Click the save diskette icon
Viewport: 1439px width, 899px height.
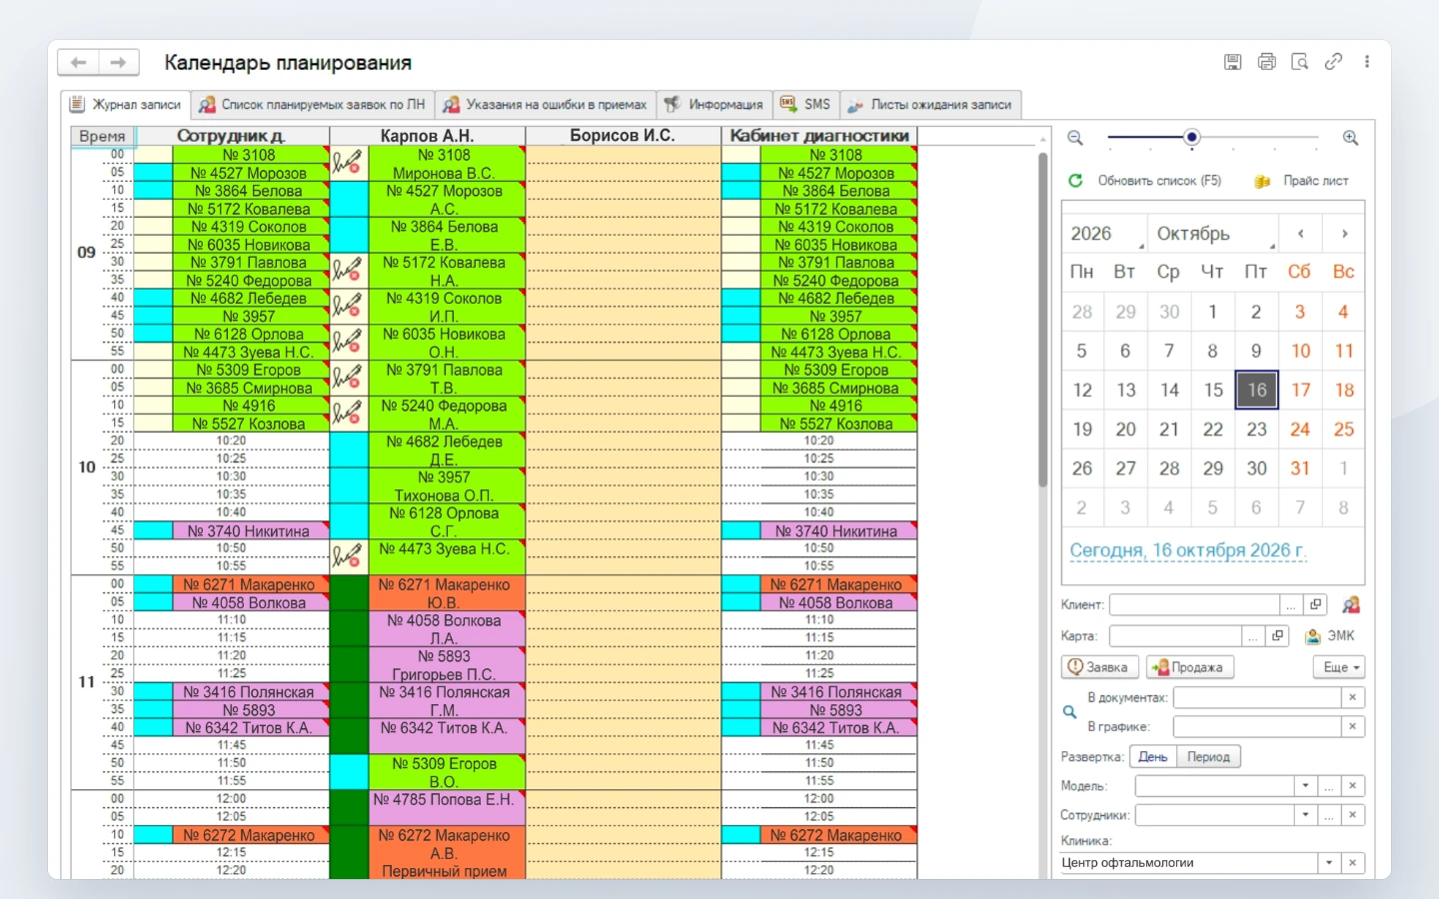pos(1233,62)
